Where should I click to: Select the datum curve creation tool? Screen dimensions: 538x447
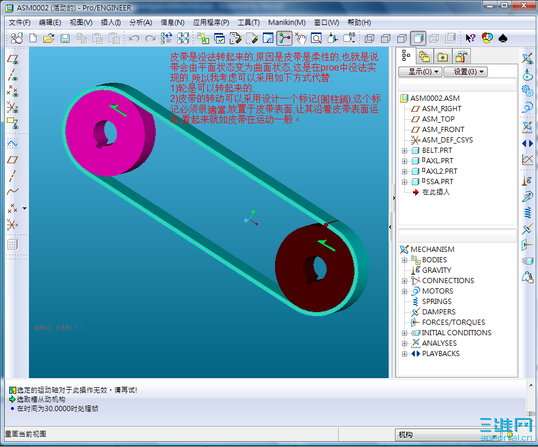tap(13, 192)
